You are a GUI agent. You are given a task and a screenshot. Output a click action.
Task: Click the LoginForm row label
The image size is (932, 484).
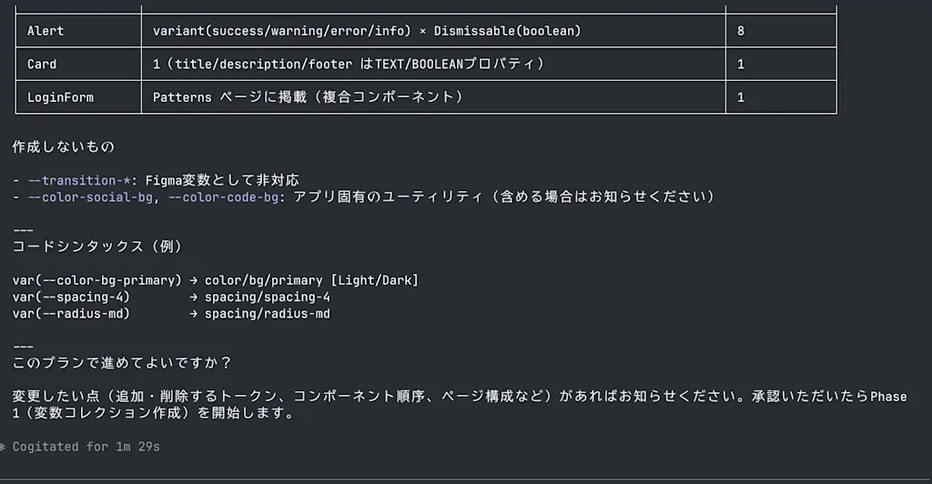tap(60, 97)
